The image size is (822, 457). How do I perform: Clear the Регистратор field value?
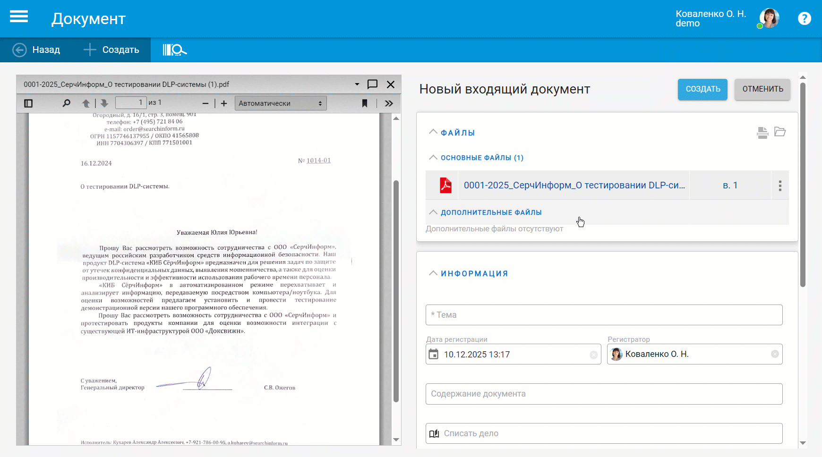click(775, 354)
